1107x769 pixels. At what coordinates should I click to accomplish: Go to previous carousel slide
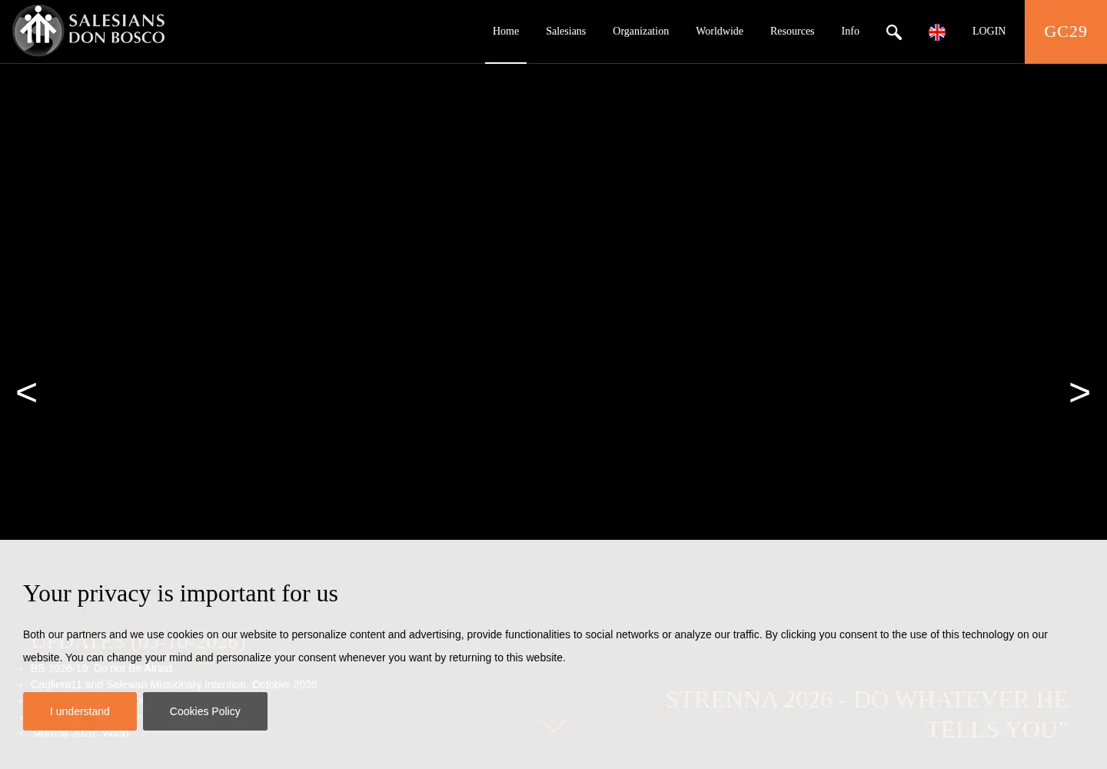[26, 392]
